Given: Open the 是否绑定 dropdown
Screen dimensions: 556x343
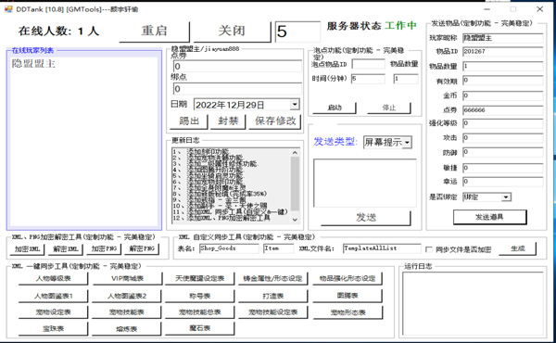Looking at the screenshot, I should [486, 197].
